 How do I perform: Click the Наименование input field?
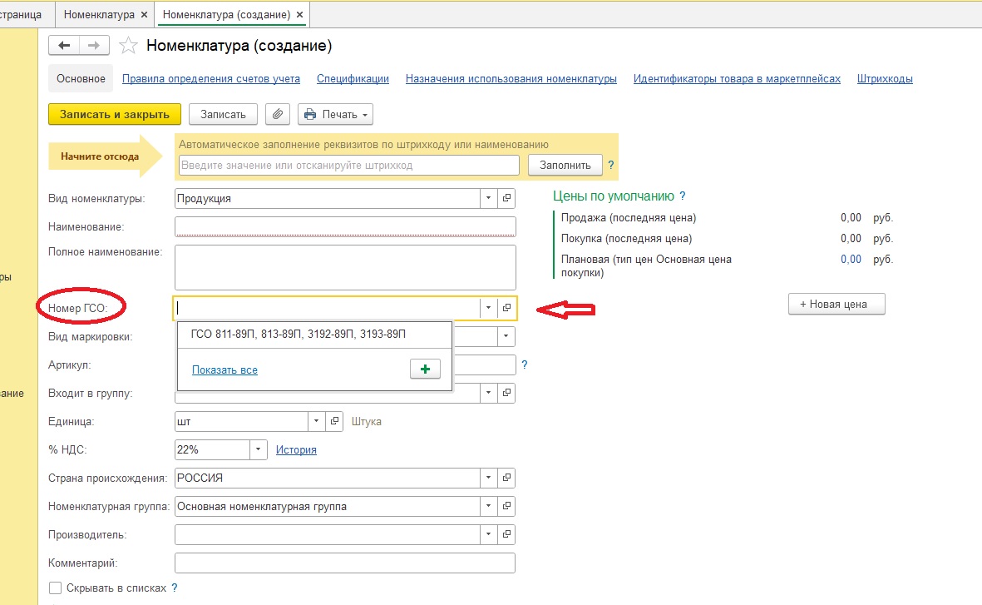click(345, 226)
